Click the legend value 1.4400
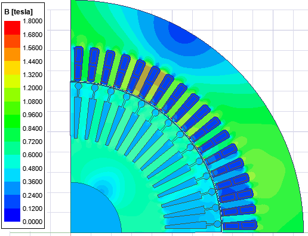The height and width of the screenshot is (236, 308). [32, 62]
